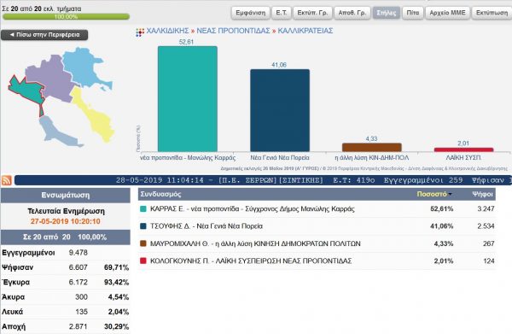Sort by Ποσοστό column arrow

click(x=451, y=195)
